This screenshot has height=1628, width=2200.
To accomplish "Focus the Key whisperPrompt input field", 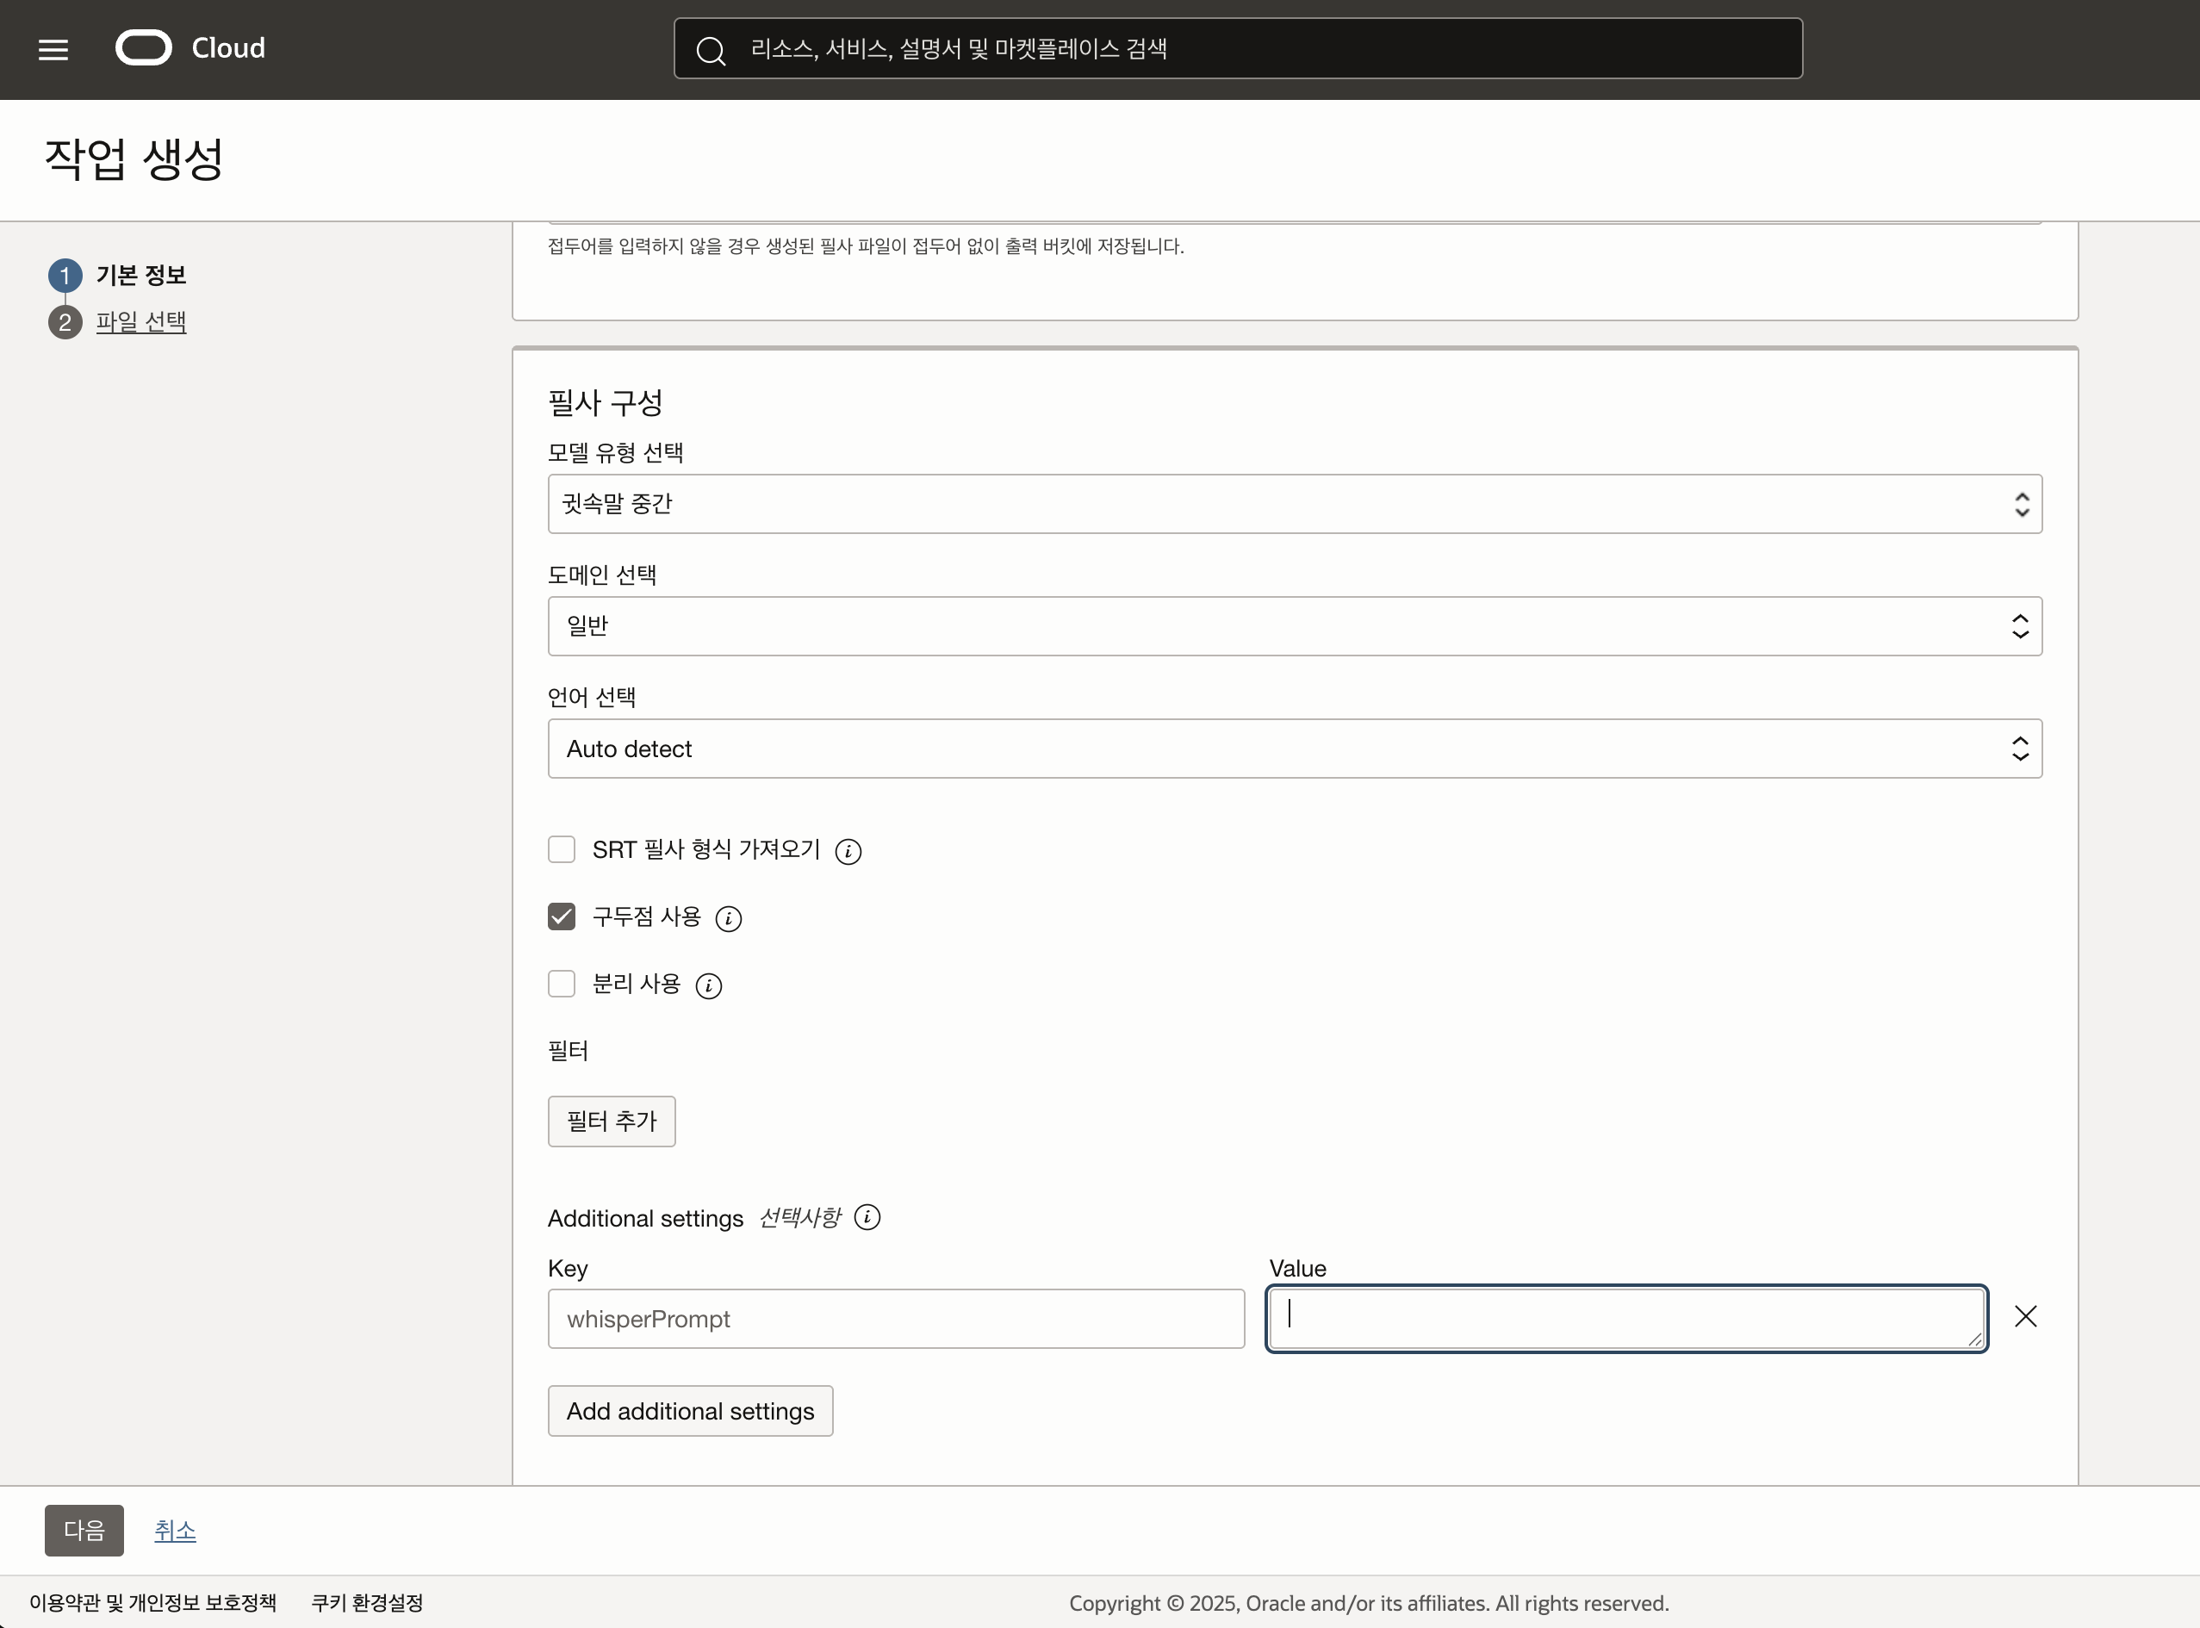I will coord(895,1319).
